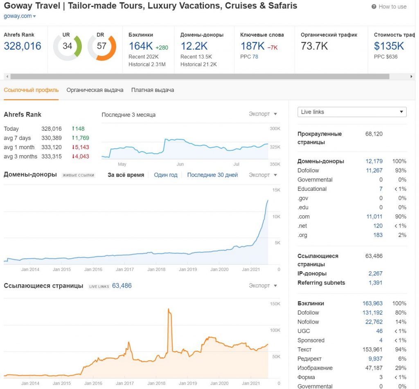This screenshot has width=419, height=389.
Task: Click the Домены-доноры 12.2K value
Action: 194,46
